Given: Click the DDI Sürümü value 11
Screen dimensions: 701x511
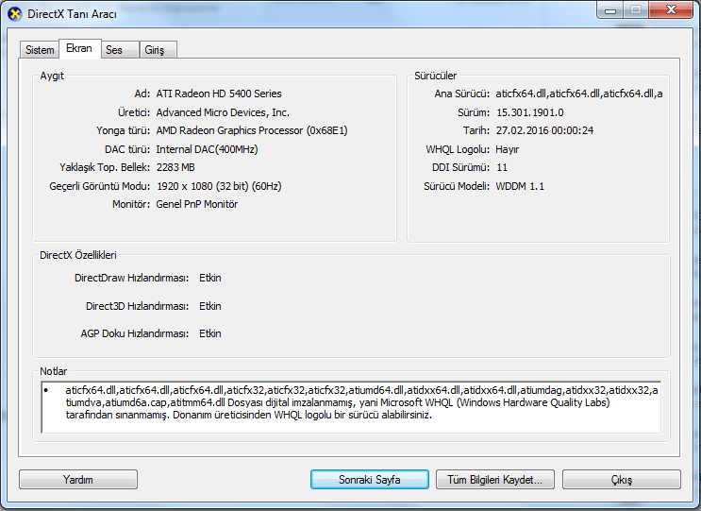Looking at the screenshot, I should coord(502,167).
